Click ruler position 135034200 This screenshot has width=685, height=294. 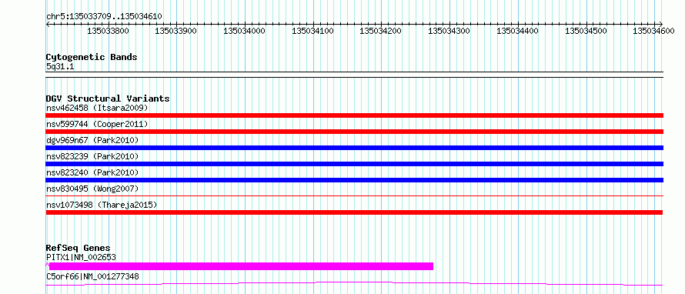[380, 31]
